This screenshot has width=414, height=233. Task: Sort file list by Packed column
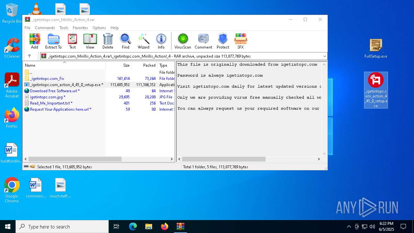[145, 65]
